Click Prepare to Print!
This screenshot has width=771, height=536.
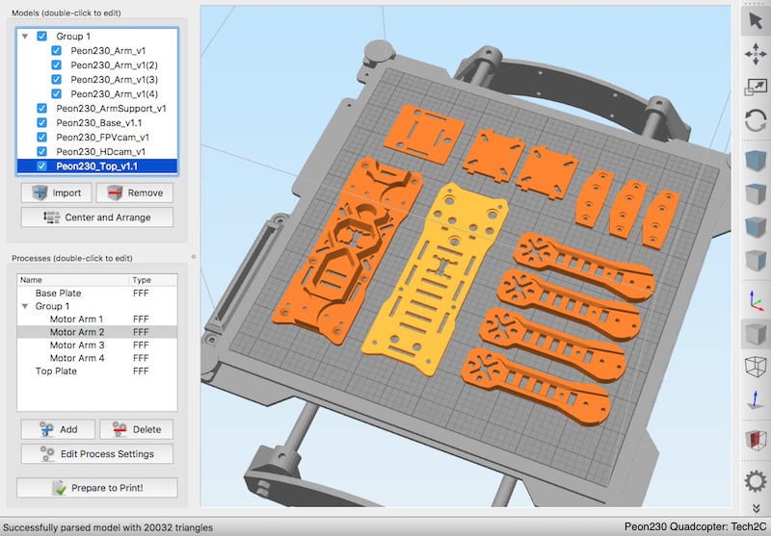tap(97, 488)
